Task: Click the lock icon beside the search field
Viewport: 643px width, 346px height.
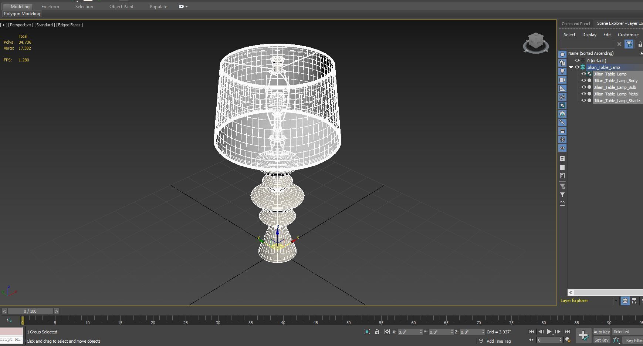Action: coord(640,44)
